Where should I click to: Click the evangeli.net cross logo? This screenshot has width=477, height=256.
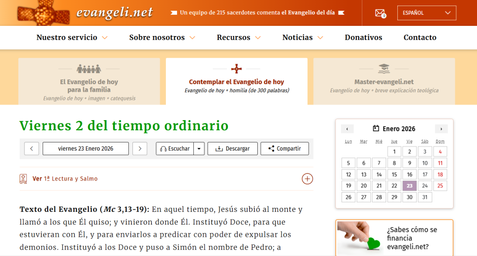pyautogui.click(x=44, y=13)
